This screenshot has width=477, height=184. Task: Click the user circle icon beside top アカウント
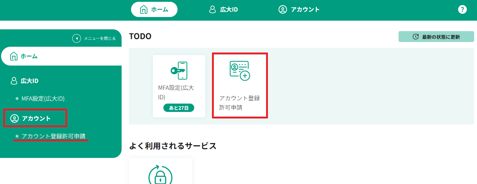pos(282,9)
